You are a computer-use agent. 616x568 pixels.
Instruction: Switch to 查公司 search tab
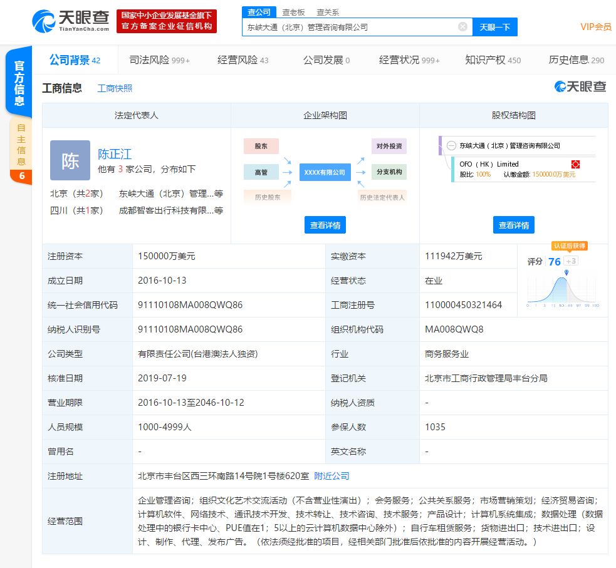point(259,12)
